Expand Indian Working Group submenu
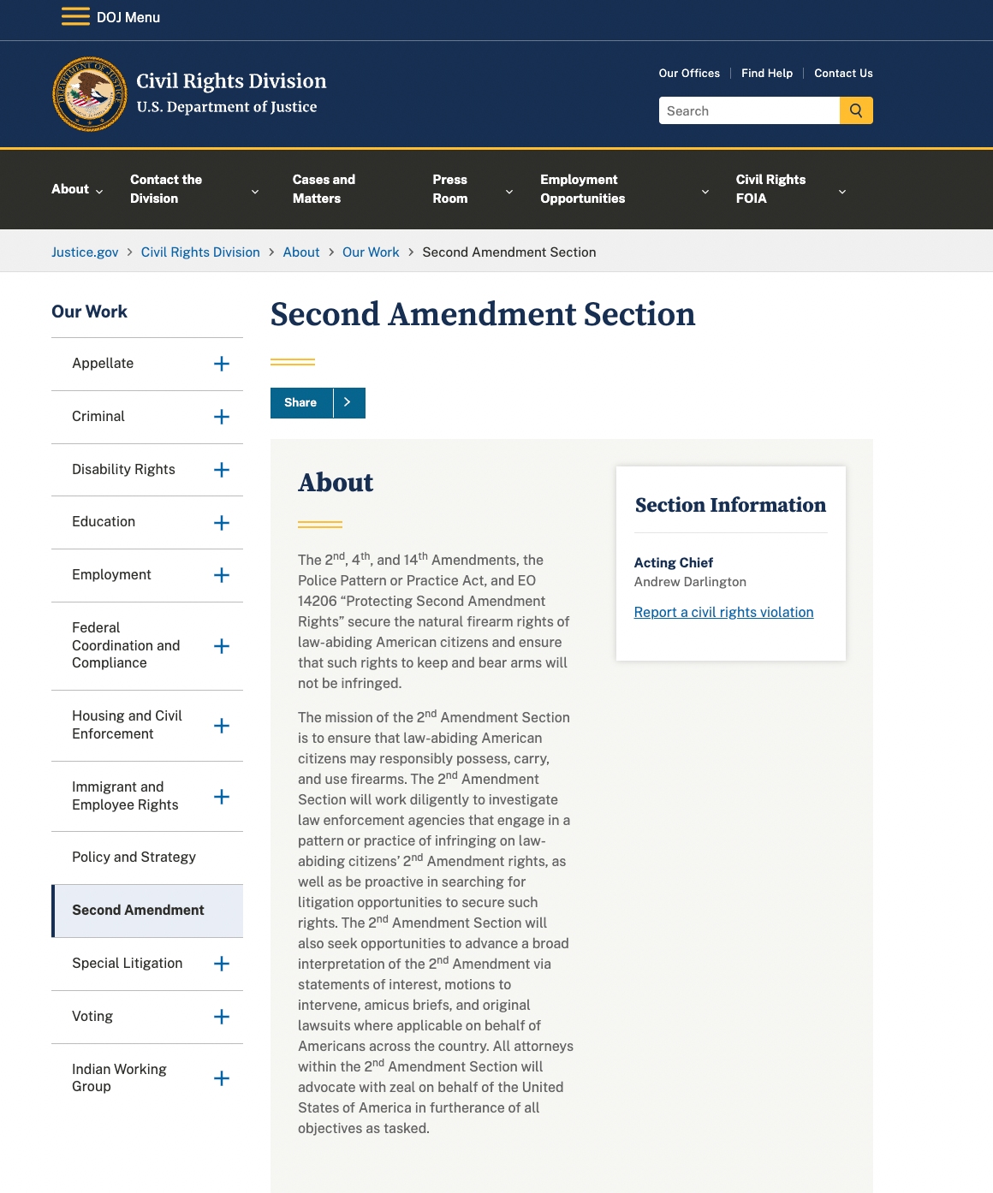Image resolution: width=993 pixels, height=1193 pixels. point(222,1078)
